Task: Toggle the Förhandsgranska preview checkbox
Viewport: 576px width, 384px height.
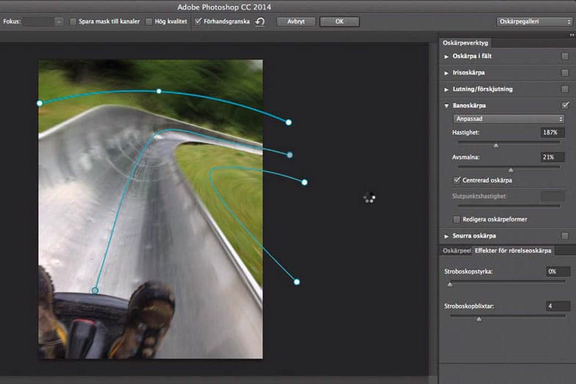Action: (199, 22)
